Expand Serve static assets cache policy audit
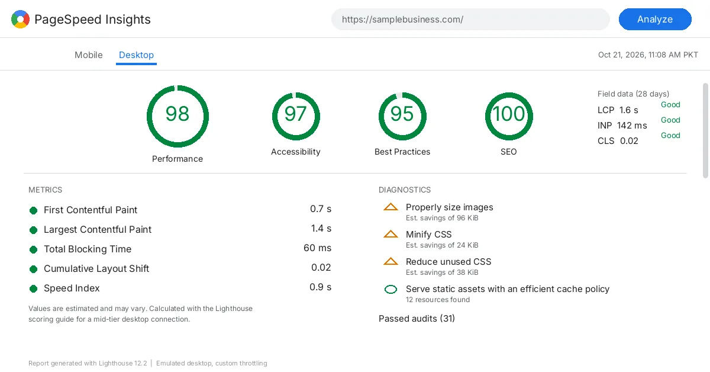The width and height of the screenshot is (710, 372). pyautogui.click(x=508, y=289)
